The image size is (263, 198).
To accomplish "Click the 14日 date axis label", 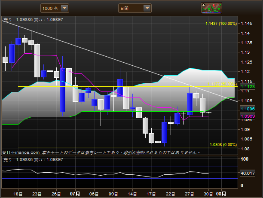I will tap(132, 194).
